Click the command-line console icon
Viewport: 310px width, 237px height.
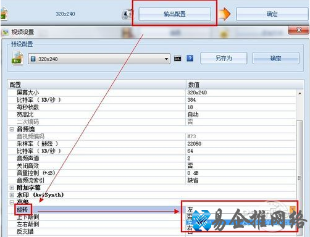(x=177, y=59)
